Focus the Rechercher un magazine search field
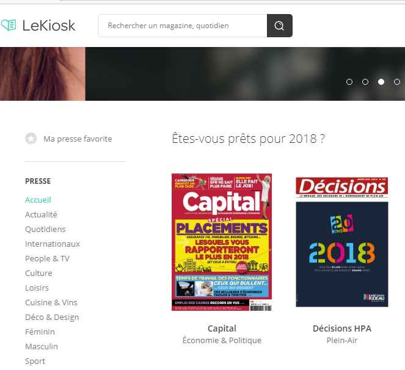 pos(183,26)
